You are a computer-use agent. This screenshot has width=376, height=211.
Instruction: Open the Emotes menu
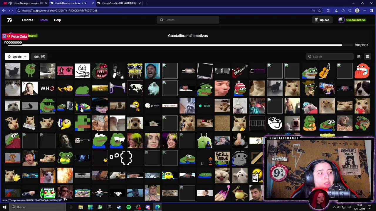click(28, 20)
